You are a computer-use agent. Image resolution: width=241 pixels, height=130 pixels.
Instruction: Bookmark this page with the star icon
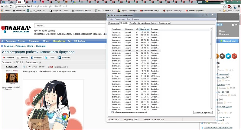(x=224, y=6)
